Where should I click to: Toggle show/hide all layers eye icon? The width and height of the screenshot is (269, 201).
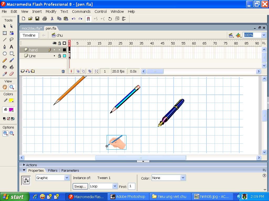54,43
